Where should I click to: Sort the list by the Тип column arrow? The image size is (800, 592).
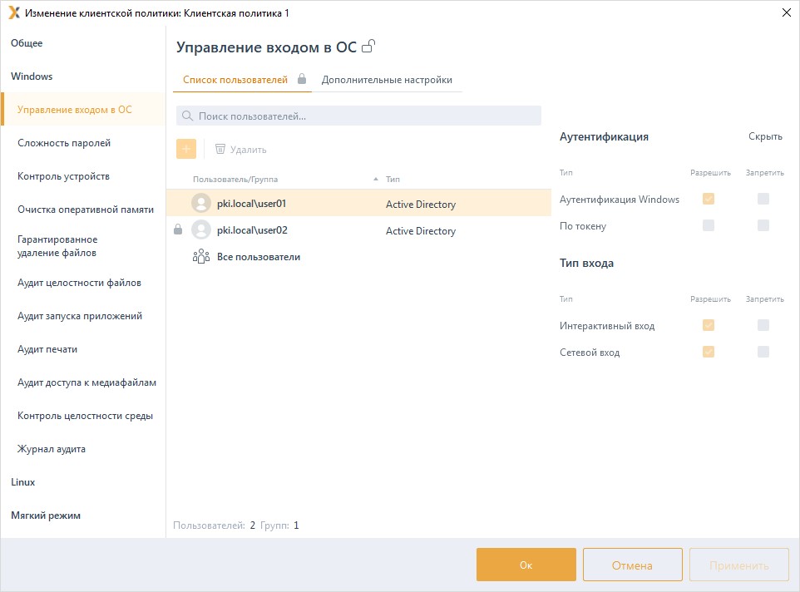[376, 179]
